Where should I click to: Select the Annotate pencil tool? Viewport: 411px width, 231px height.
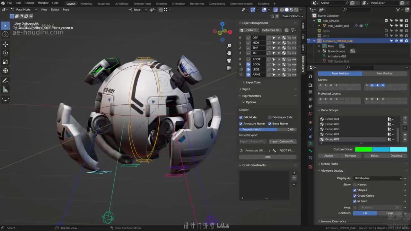(x=5, y=81)
